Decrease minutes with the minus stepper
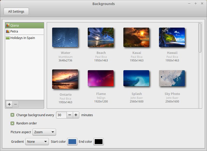 tap(70, 115)
